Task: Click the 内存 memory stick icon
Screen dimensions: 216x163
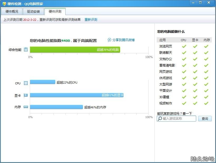Action: tap(26, 107)
